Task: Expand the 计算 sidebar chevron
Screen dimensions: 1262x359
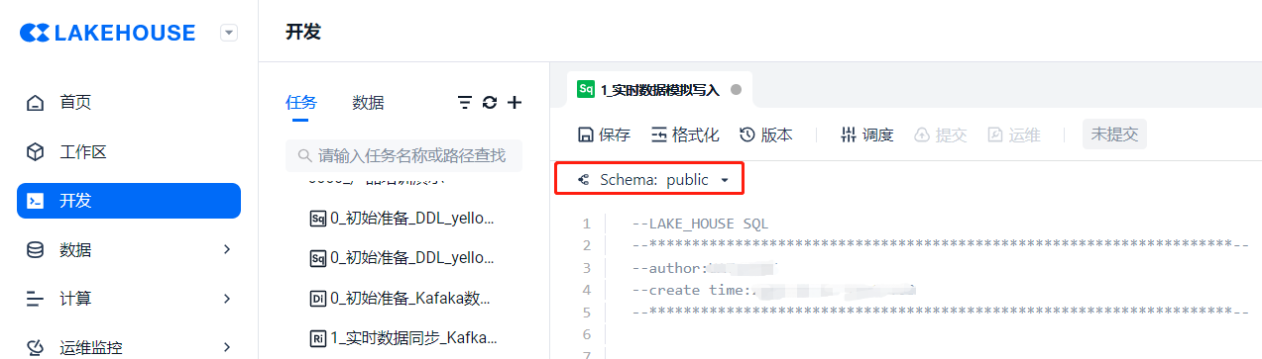Action: 227,298
